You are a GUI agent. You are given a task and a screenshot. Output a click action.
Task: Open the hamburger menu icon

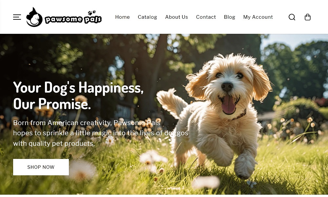pyautogui.click(x=17, y=17)
